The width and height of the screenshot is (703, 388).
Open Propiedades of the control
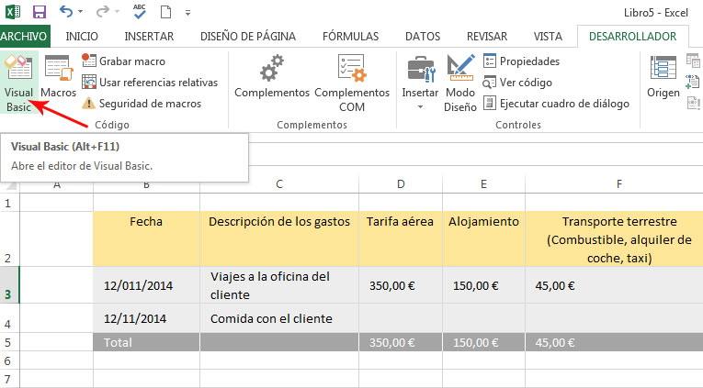click(521, 61)
